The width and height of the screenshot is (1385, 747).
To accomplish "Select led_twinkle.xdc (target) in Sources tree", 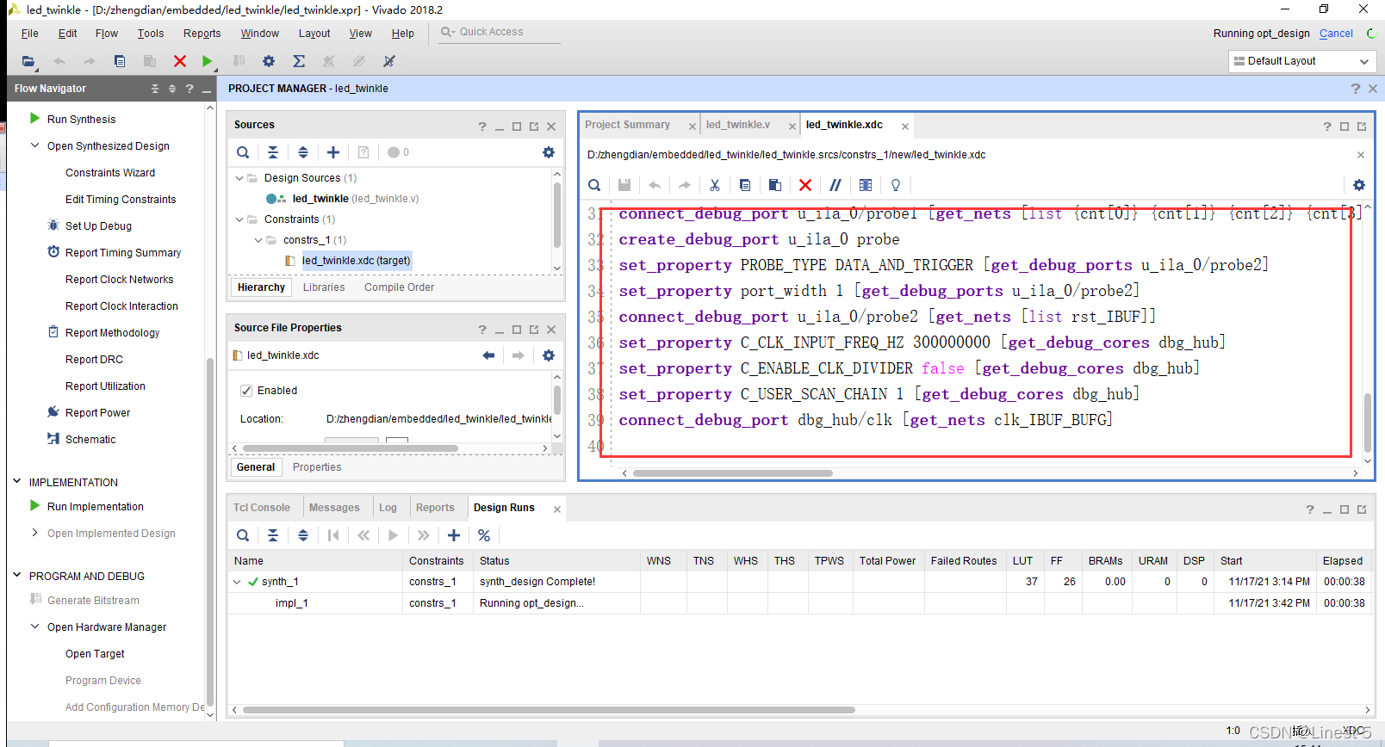I will click(356, 261).
